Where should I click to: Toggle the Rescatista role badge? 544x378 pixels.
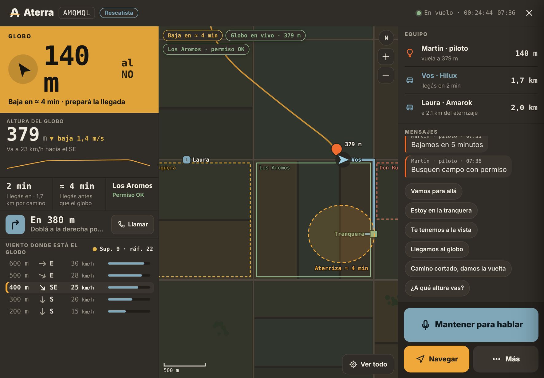click(119, 13)
